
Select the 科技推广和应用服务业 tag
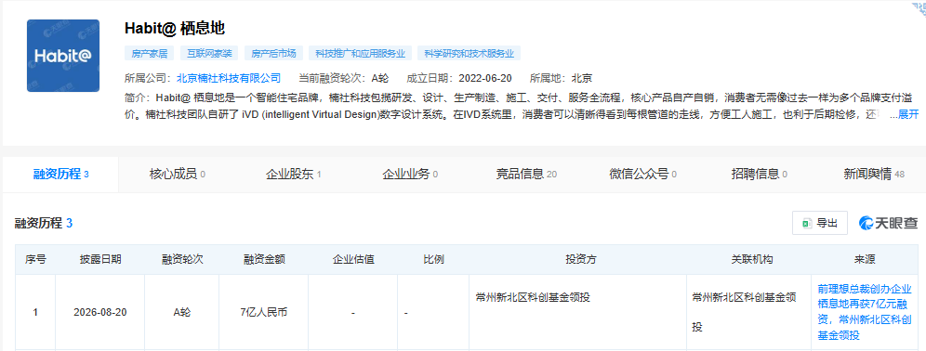coord(360,54)
